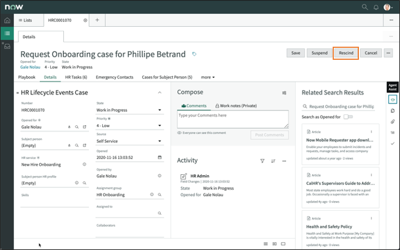The width and height of the screenshot is (400, 250).
Task: Click the Cancel button
Action: pyautogui.click(x=371, y=53)
